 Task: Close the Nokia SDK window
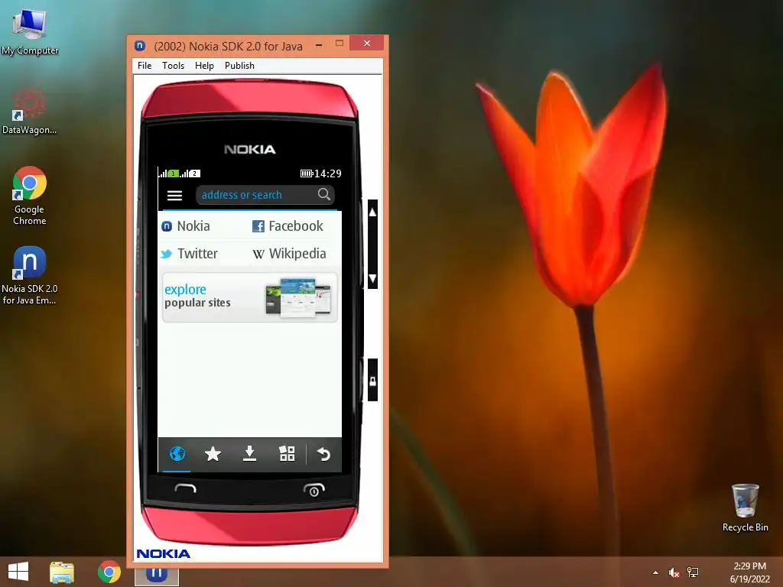pos(366,44)
